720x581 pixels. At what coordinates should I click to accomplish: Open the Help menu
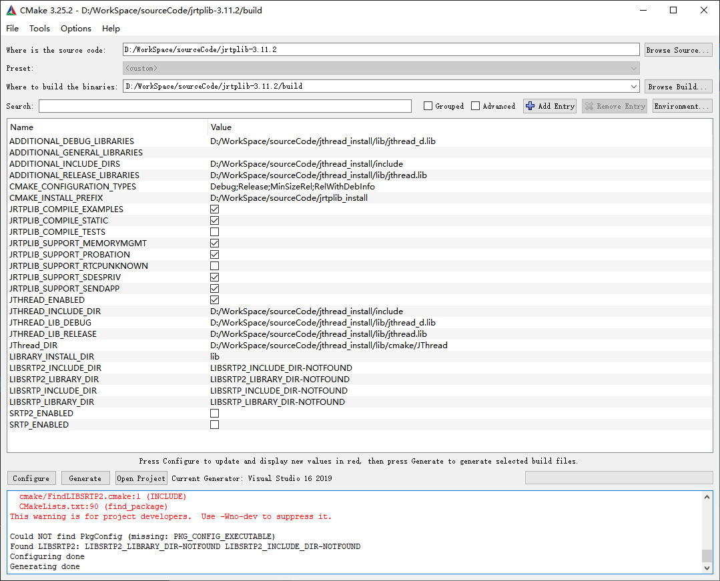(x=111, y=29)
